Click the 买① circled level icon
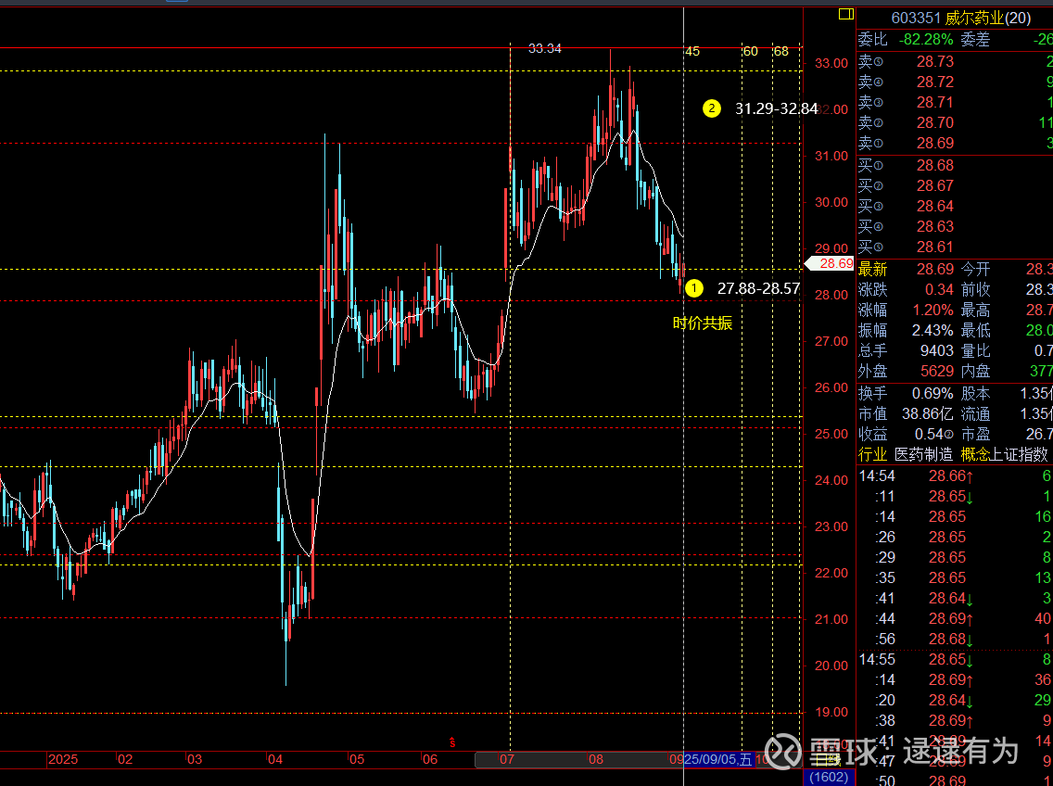This screenshot has width=1053, height=786. [879, 166]
